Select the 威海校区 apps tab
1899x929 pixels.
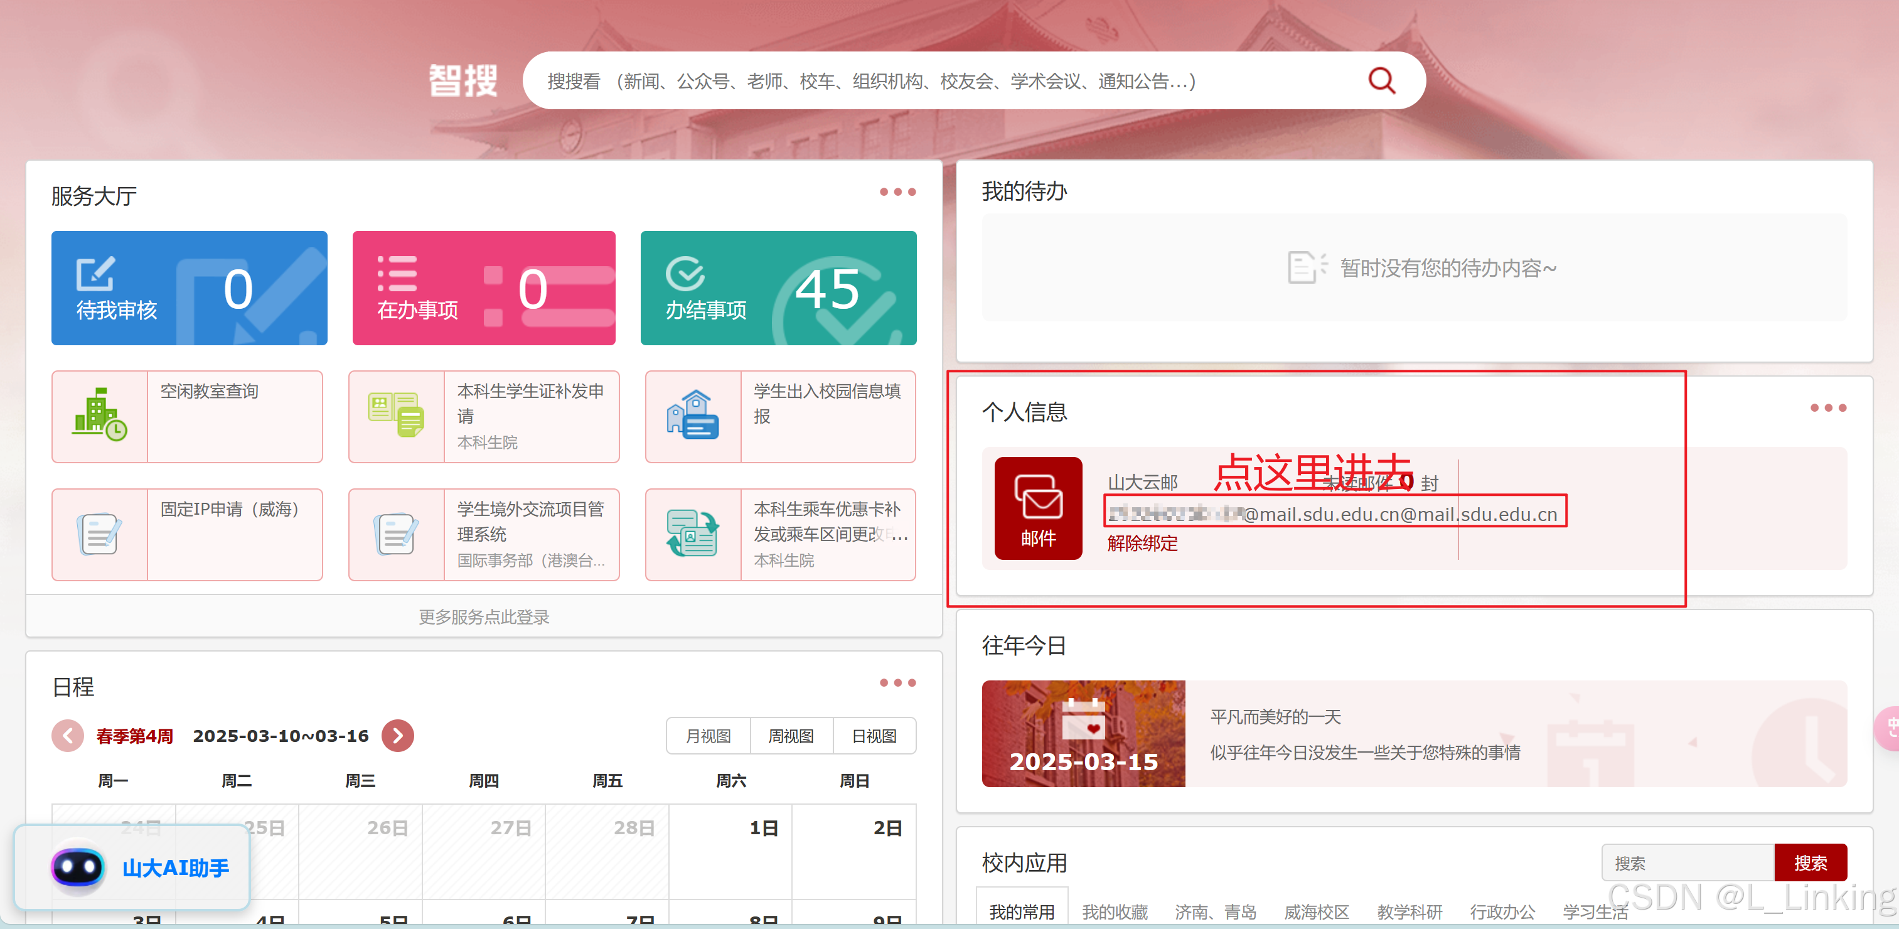(x=1316, y=911)
